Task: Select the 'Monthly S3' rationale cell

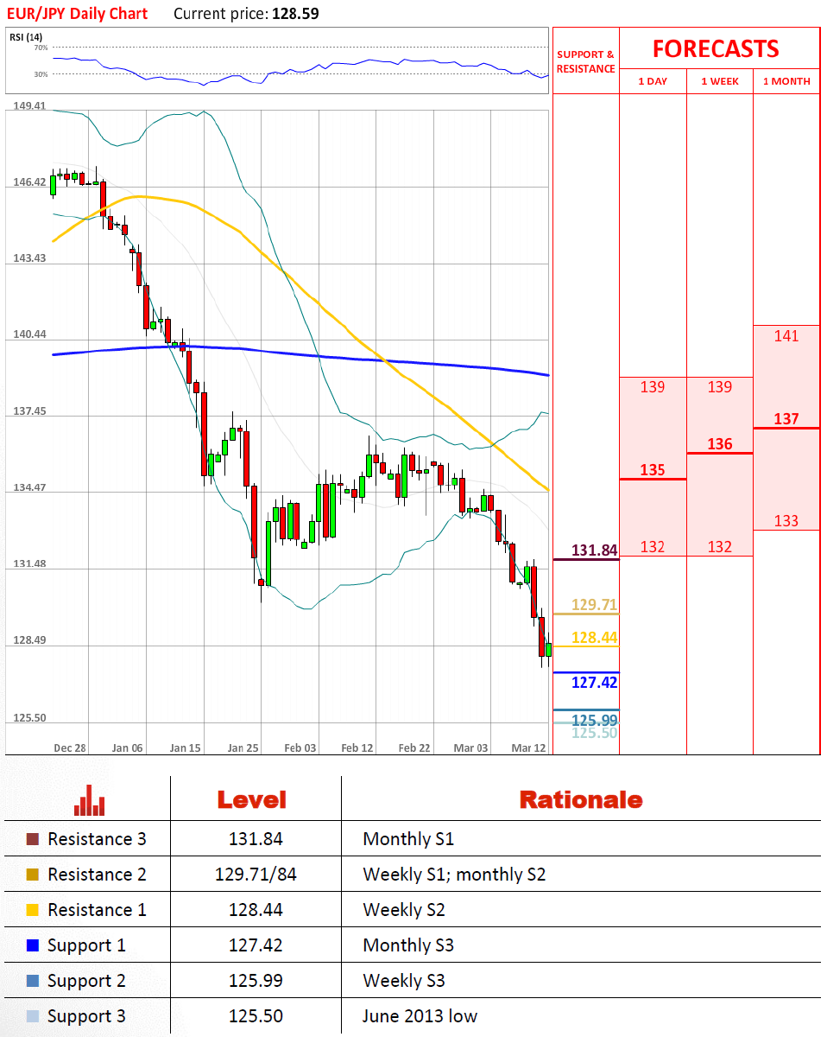Action: pos(408,945)
